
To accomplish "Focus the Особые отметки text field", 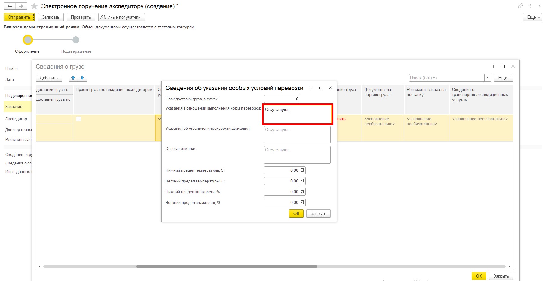I will [x=297, y=155].
